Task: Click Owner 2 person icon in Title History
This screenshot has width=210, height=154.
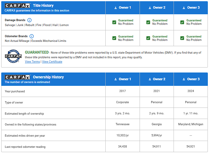Action: tap(150, 8)
